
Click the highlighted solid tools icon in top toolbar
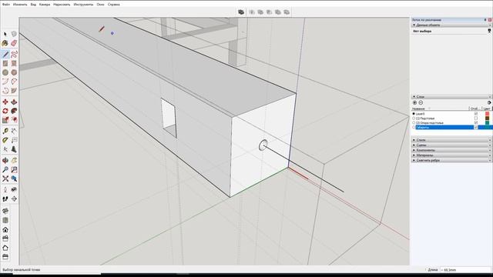click(x=241, y=12)
